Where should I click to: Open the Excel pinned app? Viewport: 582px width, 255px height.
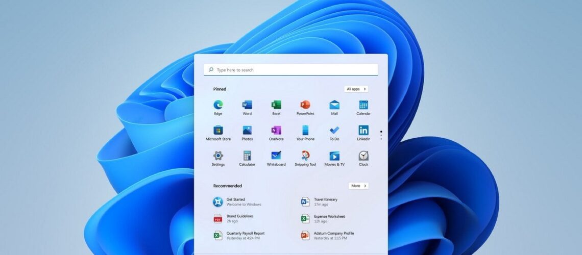click(x=276, y=105)
